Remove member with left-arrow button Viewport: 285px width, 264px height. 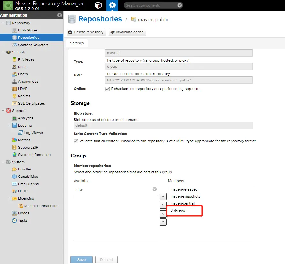163,214
